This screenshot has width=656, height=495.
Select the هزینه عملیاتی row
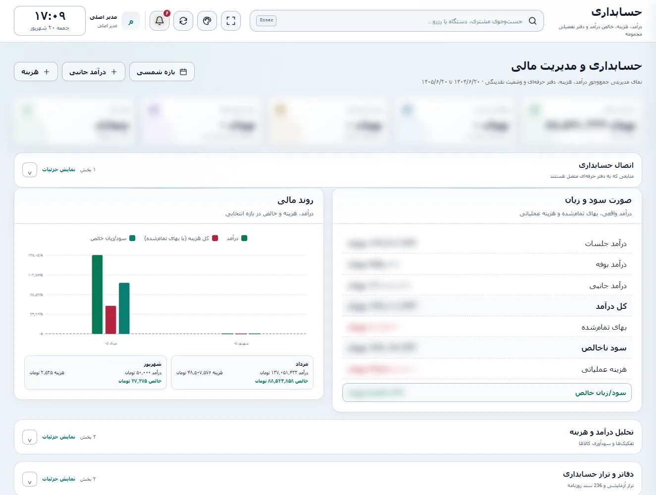487,369
